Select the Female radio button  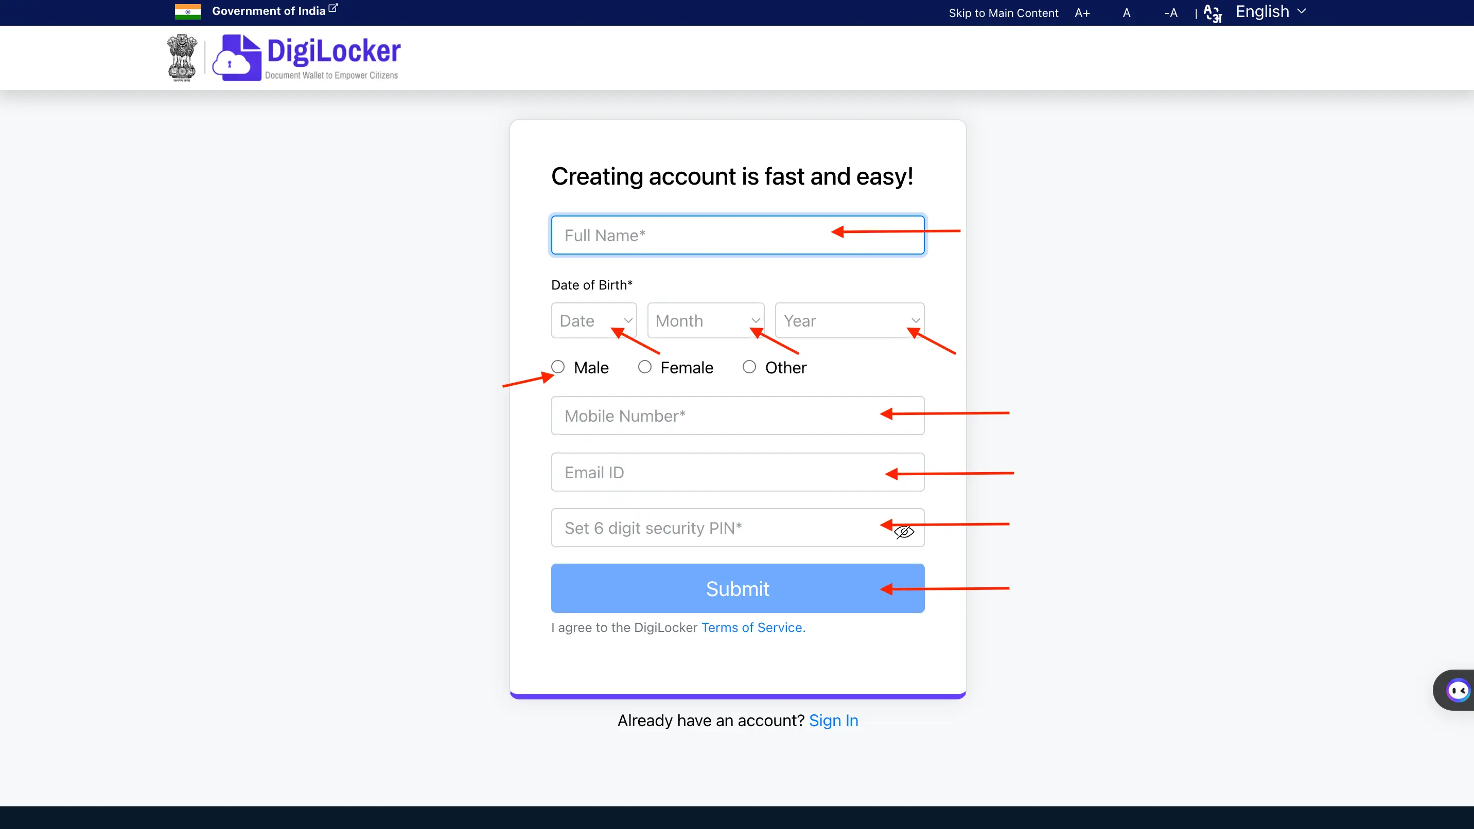tap(644, 367)
